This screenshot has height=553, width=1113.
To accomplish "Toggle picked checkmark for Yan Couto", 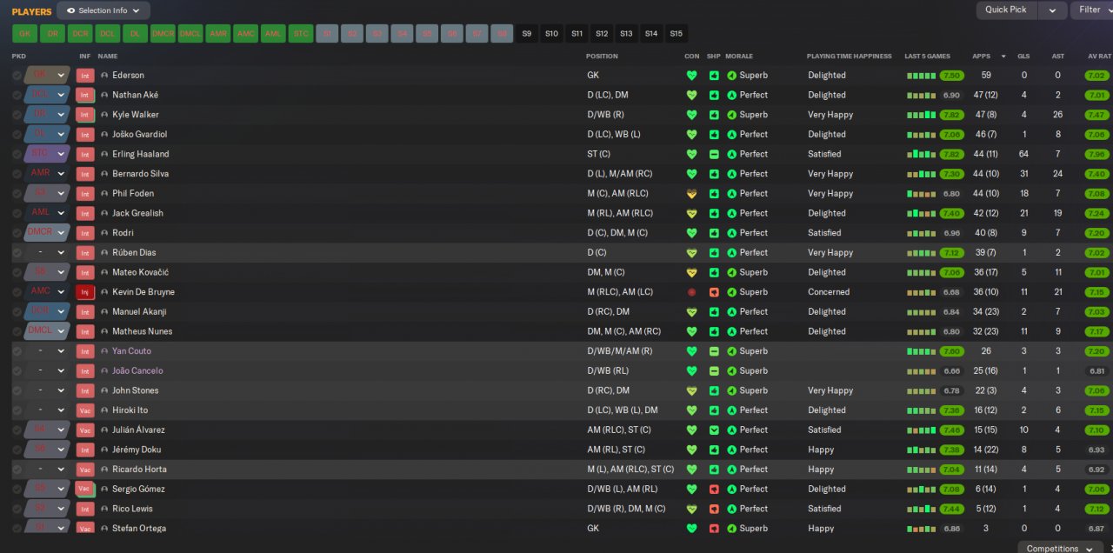I will 17,351.
